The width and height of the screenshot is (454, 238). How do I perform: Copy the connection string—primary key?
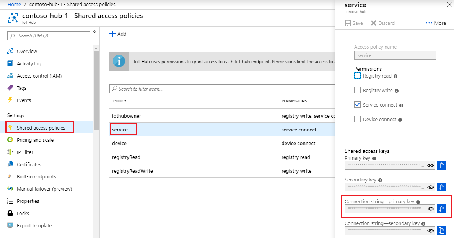pyautogui.click(x=441, y=209)
